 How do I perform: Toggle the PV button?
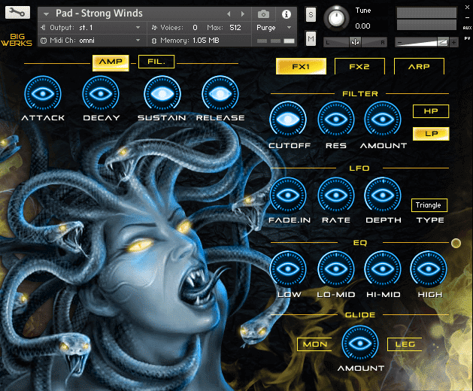[x=467, y=38]
